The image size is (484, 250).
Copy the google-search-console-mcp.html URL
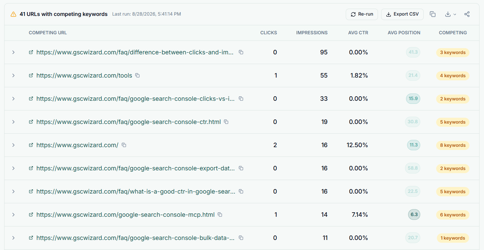[220, 215]
